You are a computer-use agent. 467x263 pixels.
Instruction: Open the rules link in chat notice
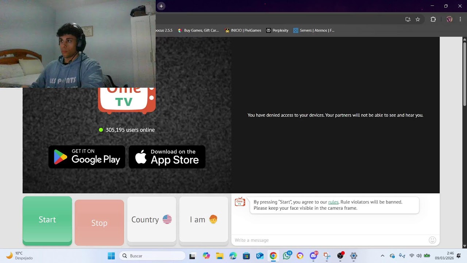tap(333, 202)
